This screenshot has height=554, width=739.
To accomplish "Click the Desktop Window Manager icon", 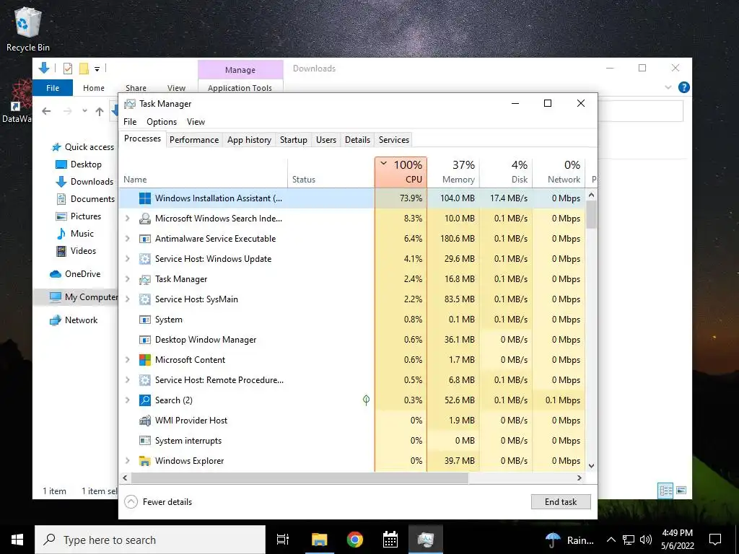I will tap(144, 340).
